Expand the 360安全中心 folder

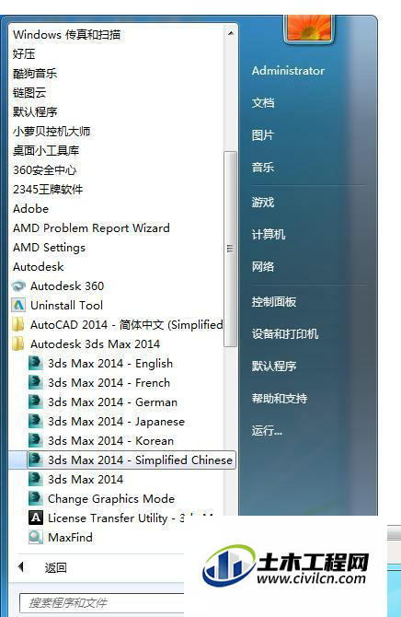[44, 170]
